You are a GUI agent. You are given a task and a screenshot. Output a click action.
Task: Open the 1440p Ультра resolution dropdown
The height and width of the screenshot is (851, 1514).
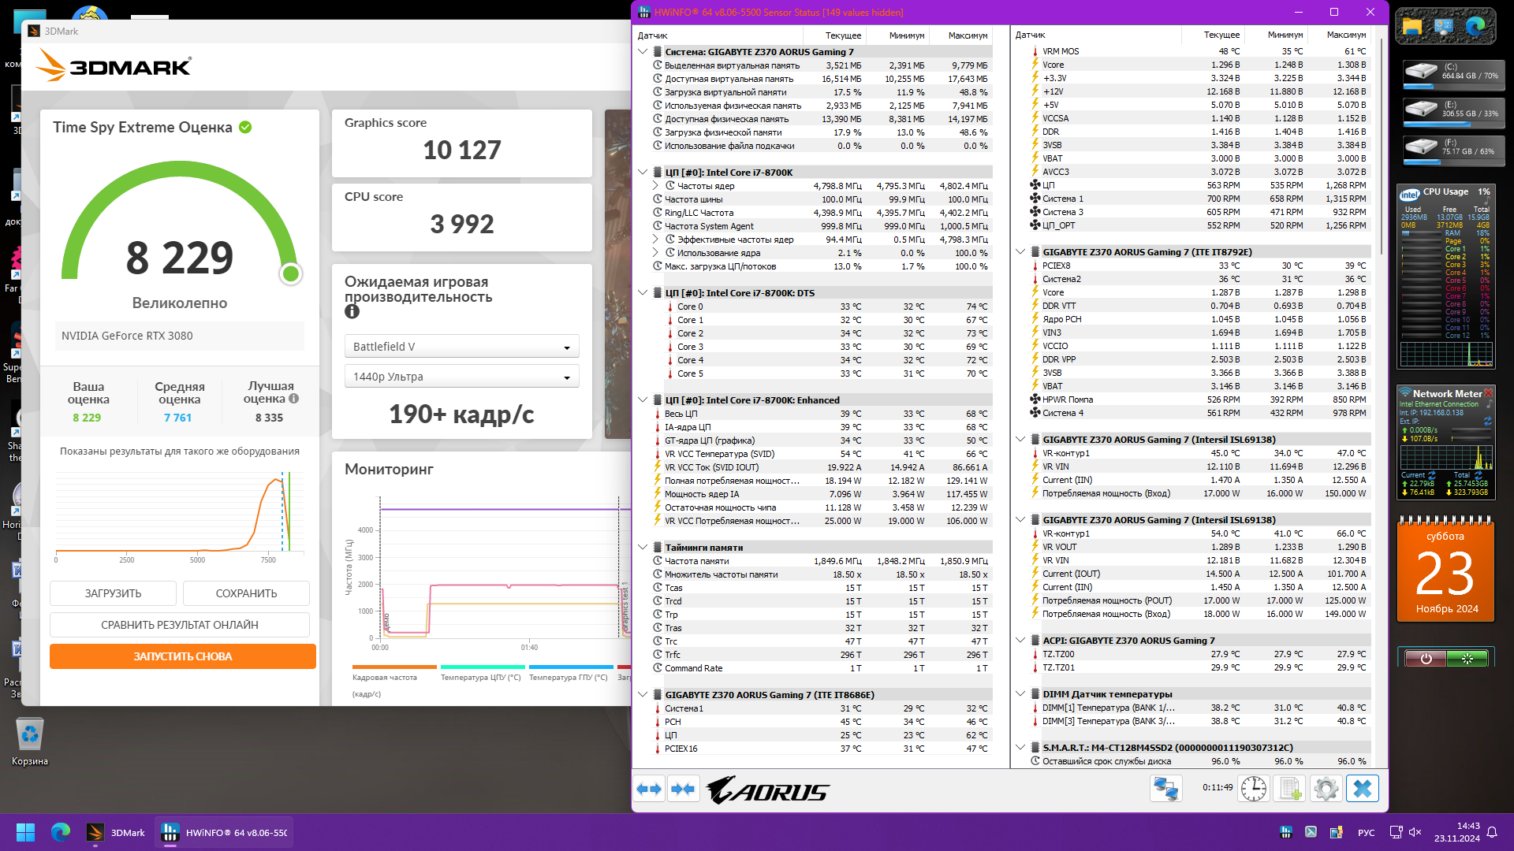(461, 377)
